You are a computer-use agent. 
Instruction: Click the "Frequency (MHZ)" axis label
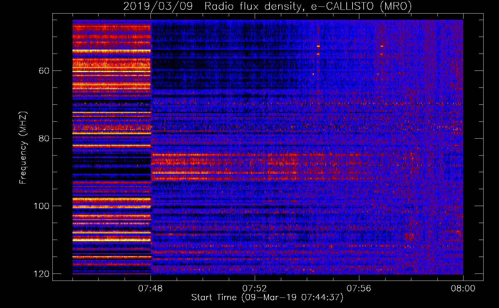point(23,148)
